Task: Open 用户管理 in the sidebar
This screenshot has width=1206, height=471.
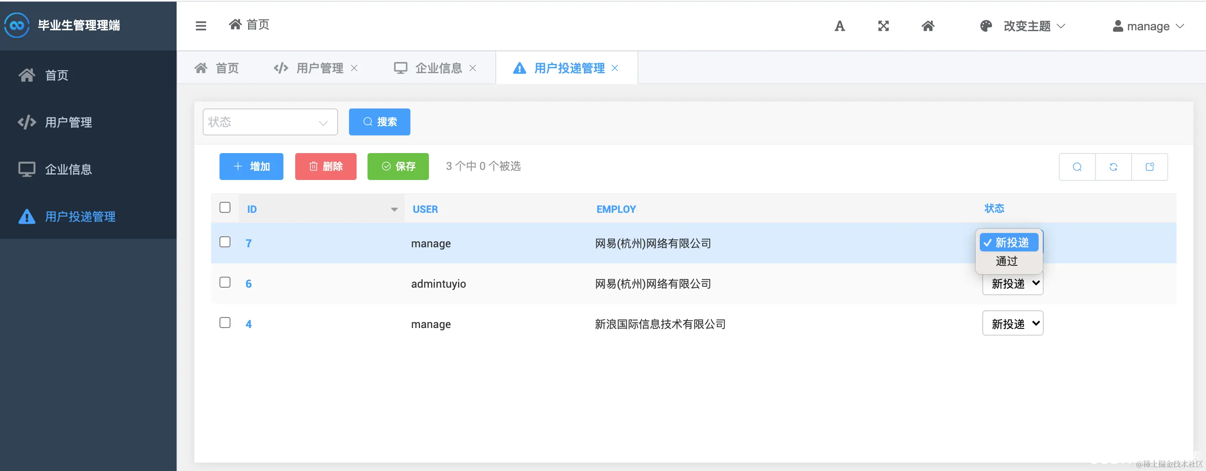Action: click(x=69, y=122)
